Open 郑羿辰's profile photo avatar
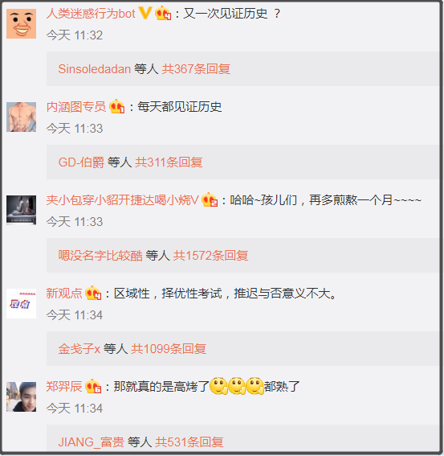Screen dimensions: 444x456 coord(21,397)
